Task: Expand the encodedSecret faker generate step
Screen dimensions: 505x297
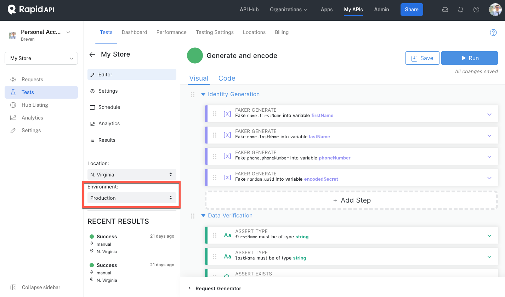Action: pyautogui.click(x=489, y=178)
